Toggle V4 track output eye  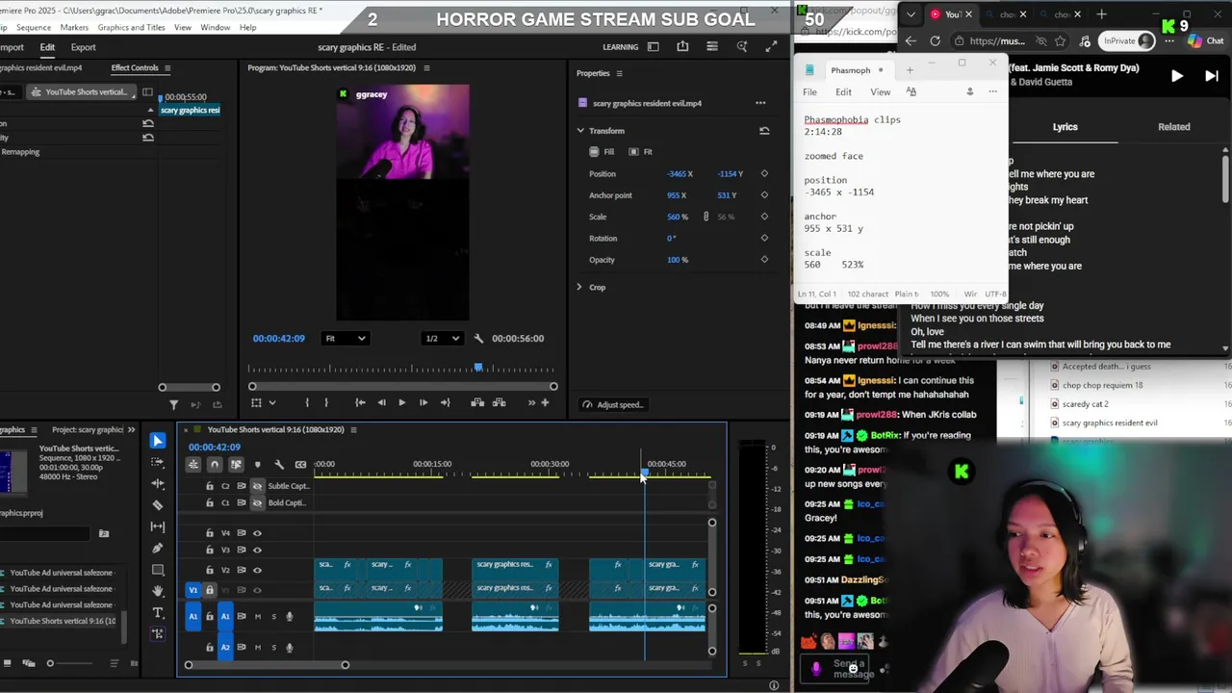[x=257, y=532]
